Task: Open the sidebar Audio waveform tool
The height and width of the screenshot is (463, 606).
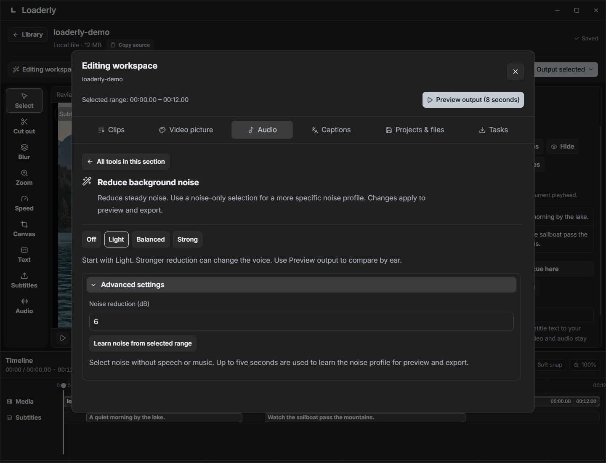Action: (x=24, y=306)
